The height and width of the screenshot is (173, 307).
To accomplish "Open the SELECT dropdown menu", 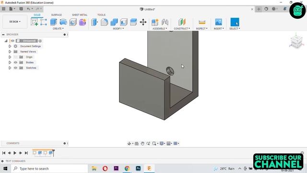I will (235, 29).
